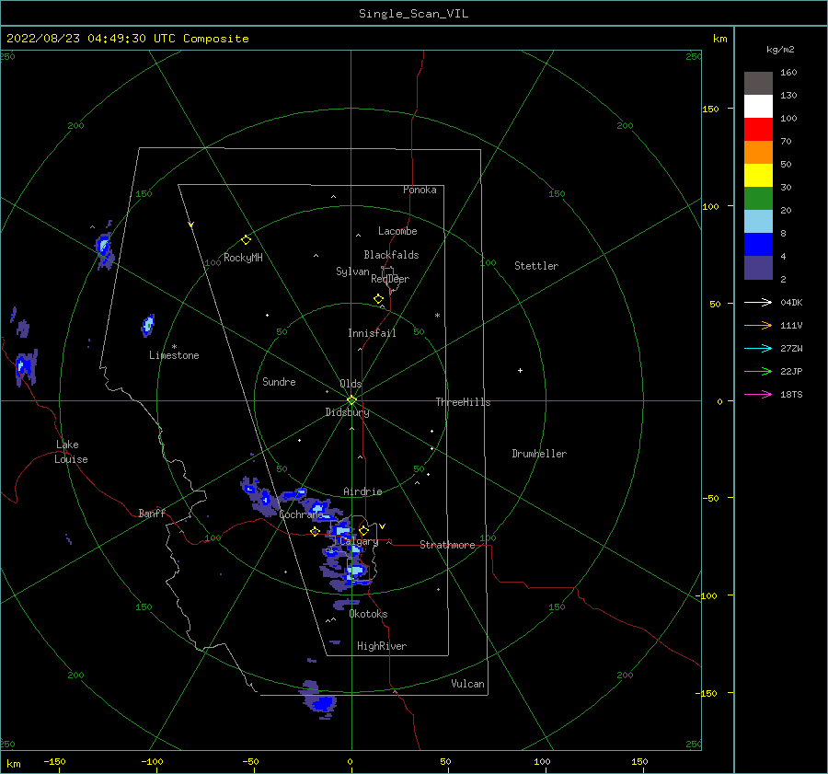
Task: Click the Olds town label
Action: [x=351, y=384]
